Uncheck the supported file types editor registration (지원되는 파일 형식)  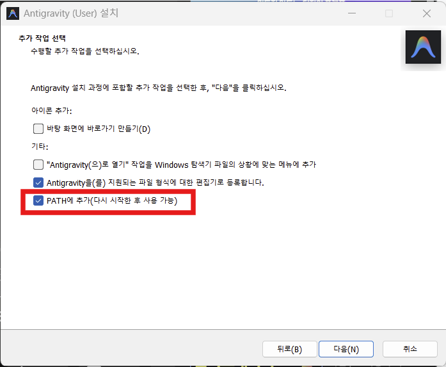pyautogui.click(x=38, y=183)
